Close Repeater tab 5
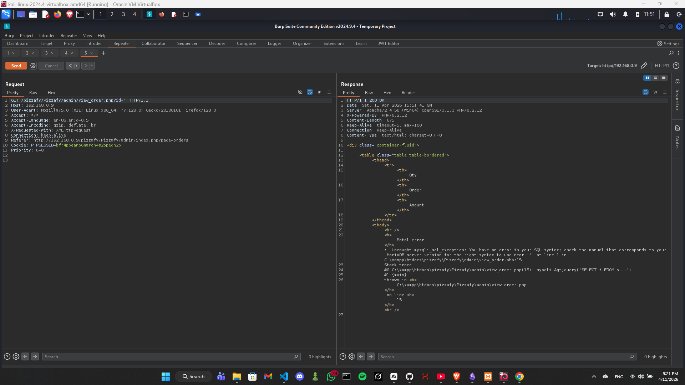Image resolution: width=685 pixels, height=385 pixels. [x=91, y=53]
